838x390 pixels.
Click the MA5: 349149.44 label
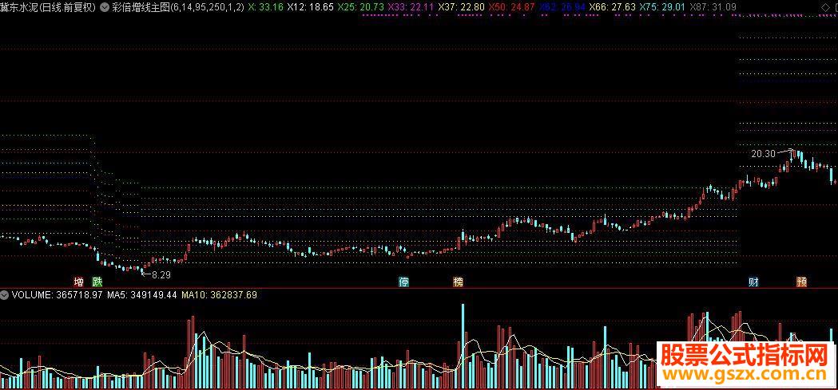[x=142, y=294]
